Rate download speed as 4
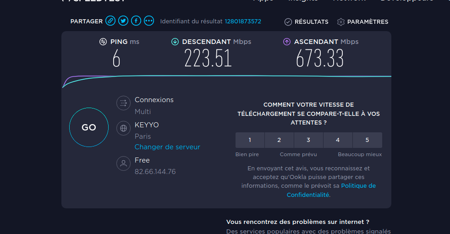 tap(338, 140)
